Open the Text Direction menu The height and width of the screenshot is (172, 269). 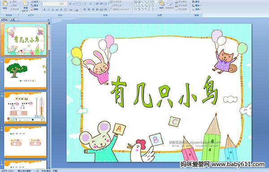(x=117, y=2)
